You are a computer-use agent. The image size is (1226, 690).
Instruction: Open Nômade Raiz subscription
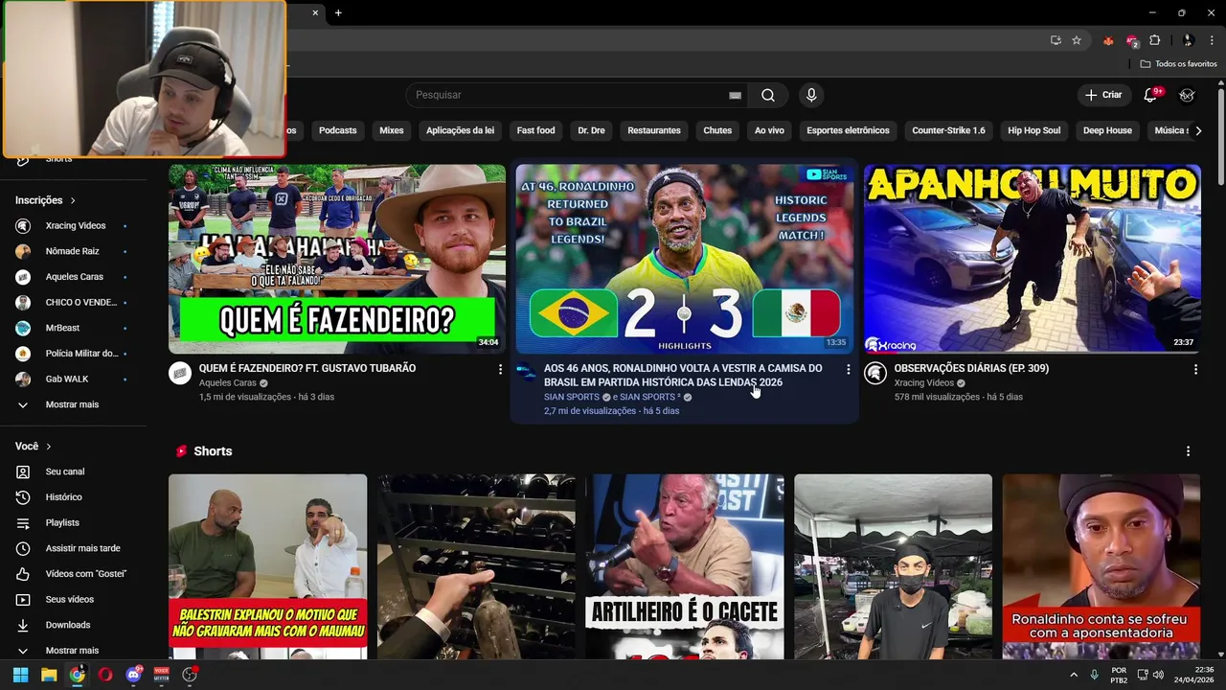click(x=72, y=251)
